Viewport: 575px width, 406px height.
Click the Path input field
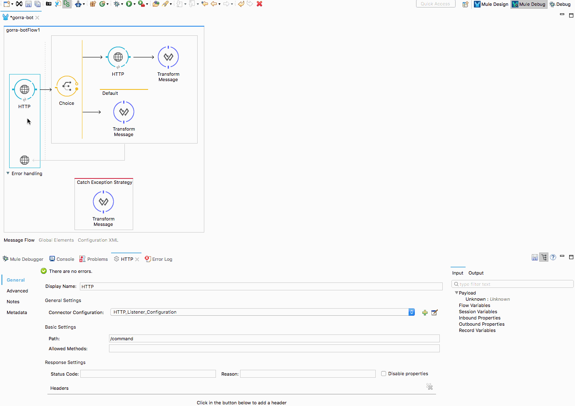click(274, 339)
